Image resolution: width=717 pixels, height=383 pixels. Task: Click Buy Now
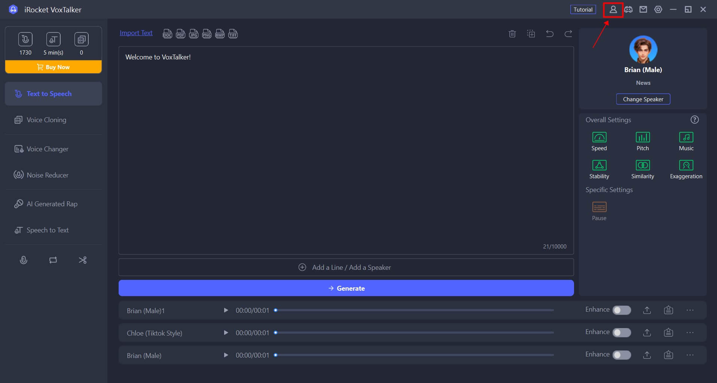54,67
